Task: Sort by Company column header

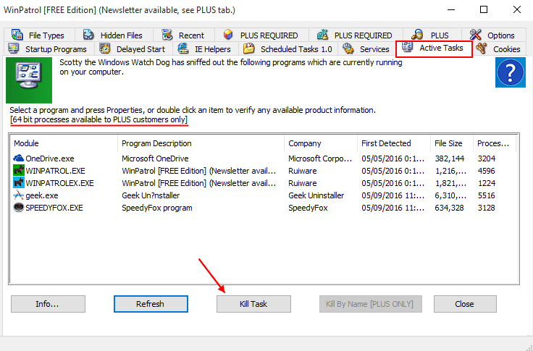Action: [321, 143]
